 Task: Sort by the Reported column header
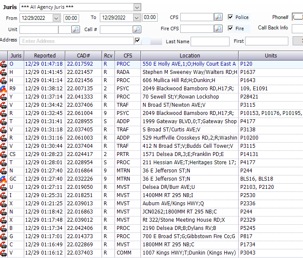click(x=45, y=56)
